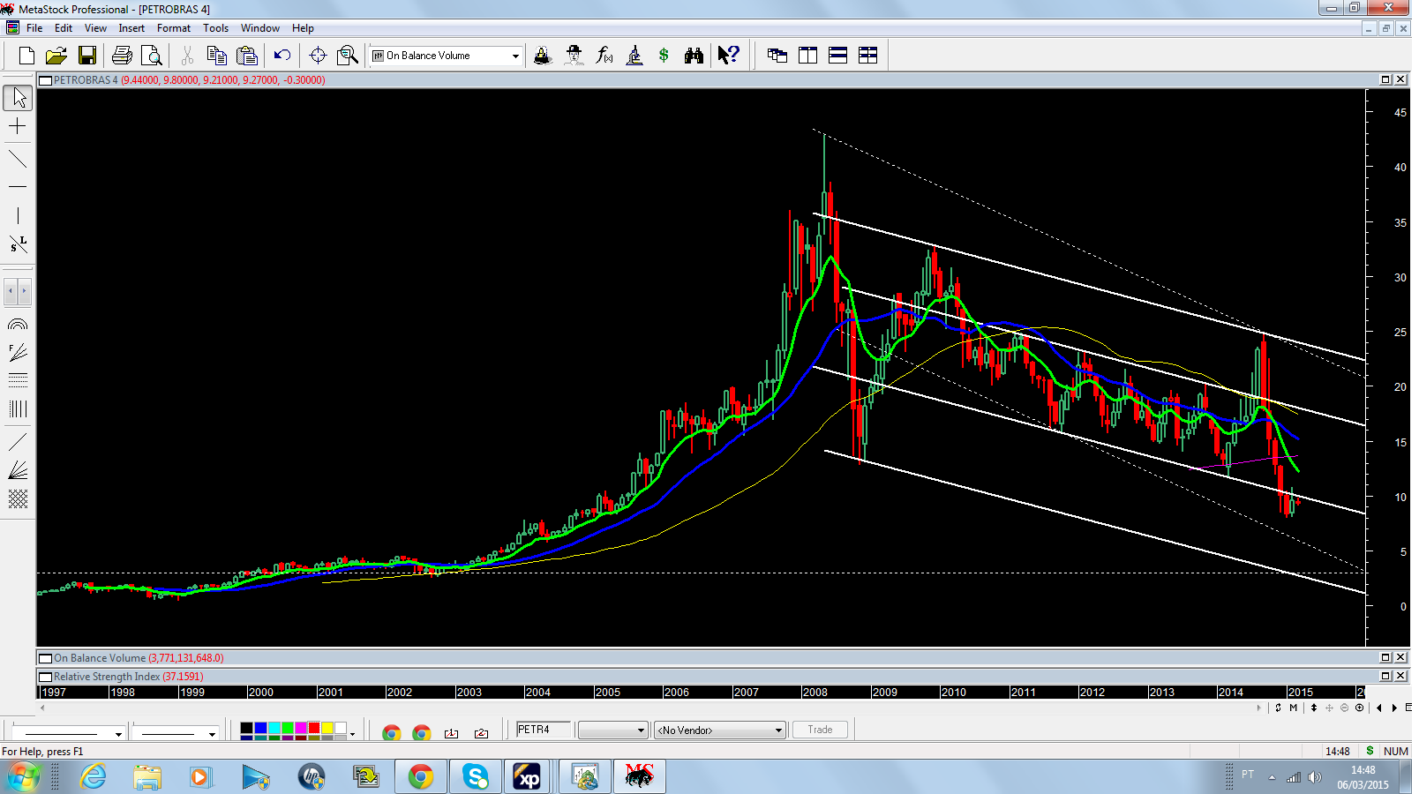Open the empty dropdown beside PETR4

pos(613,730)
